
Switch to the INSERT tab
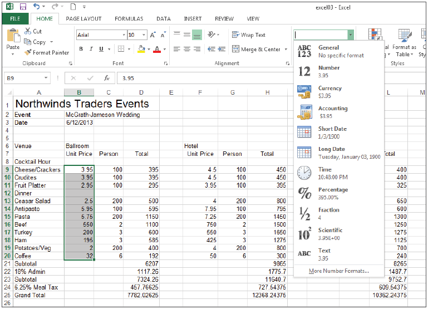pyautogui.click(x=193, y=19)
